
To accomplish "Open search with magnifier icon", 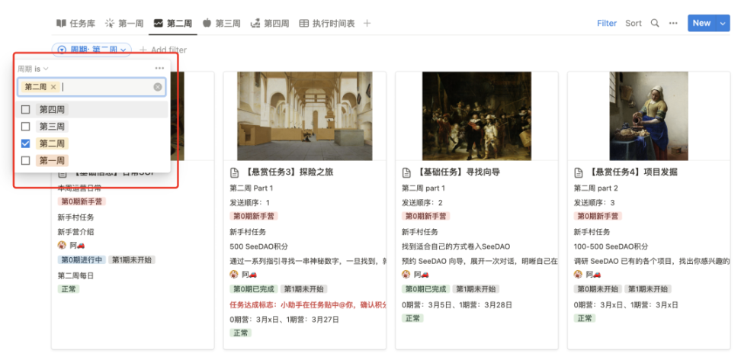I will (655, 23).
